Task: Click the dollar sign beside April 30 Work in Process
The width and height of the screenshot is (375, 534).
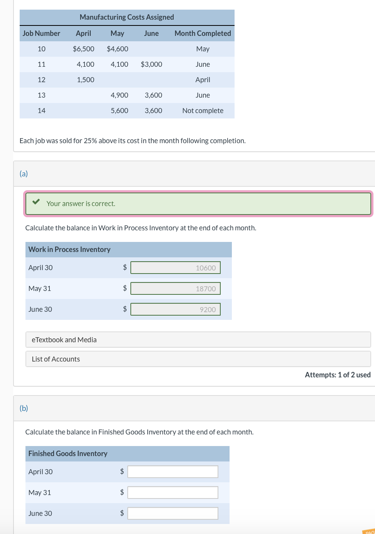Action: (x=124, y=267)
